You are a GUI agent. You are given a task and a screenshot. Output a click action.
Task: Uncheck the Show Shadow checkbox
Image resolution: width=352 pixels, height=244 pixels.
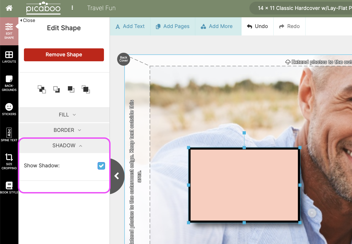pyautogui.click(x=101, y=166)
